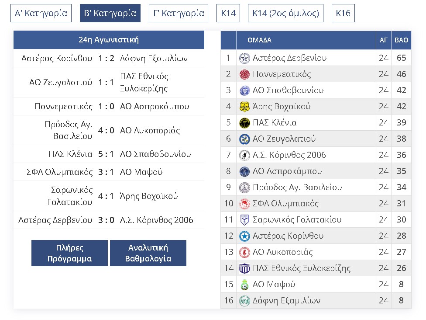The height and width of the screenshot is (320, 426).
Task: Click the Δάφνη Εξαμιλίων green logo
Action: pos(244,301)
